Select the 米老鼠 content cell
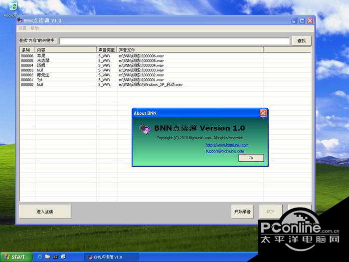The image size is (349, 262). pyautogui.click(x=43, y=60)
